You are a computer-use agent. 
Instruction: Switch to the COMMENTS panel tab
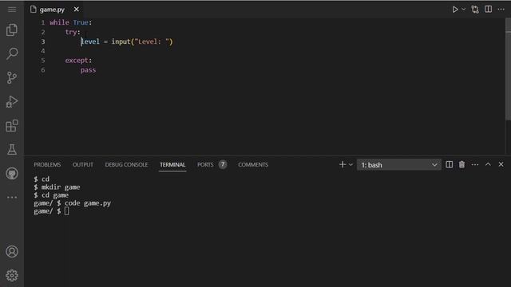(x=253, y=165)
